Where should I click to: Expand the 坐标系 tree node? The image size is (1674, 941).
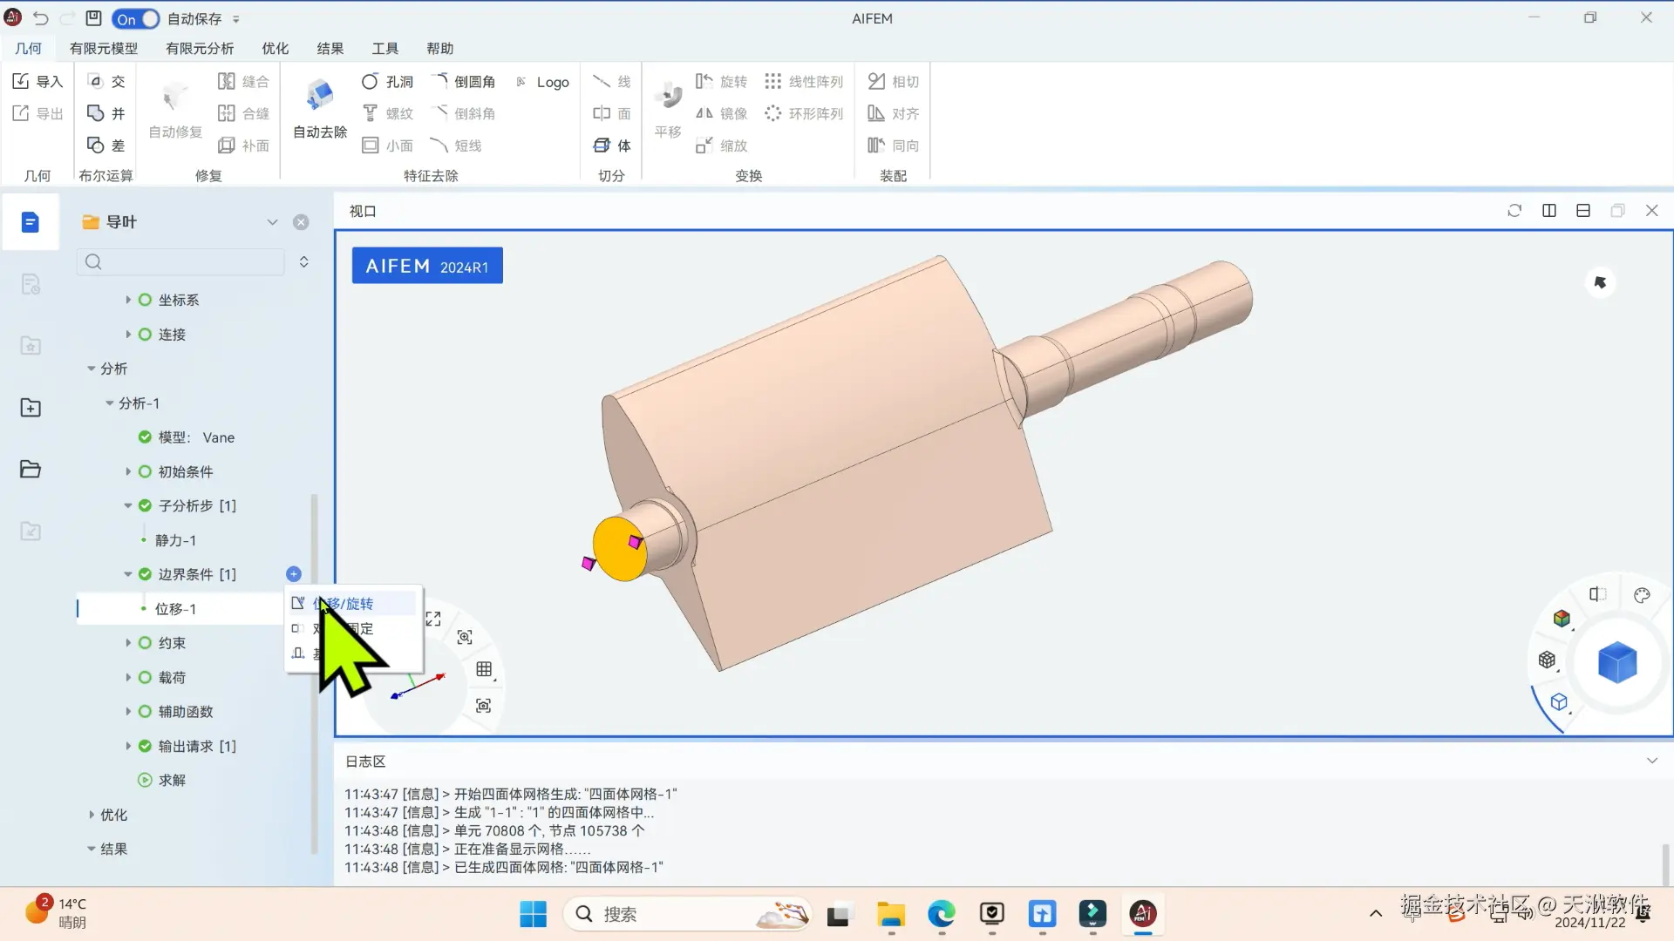128,300
